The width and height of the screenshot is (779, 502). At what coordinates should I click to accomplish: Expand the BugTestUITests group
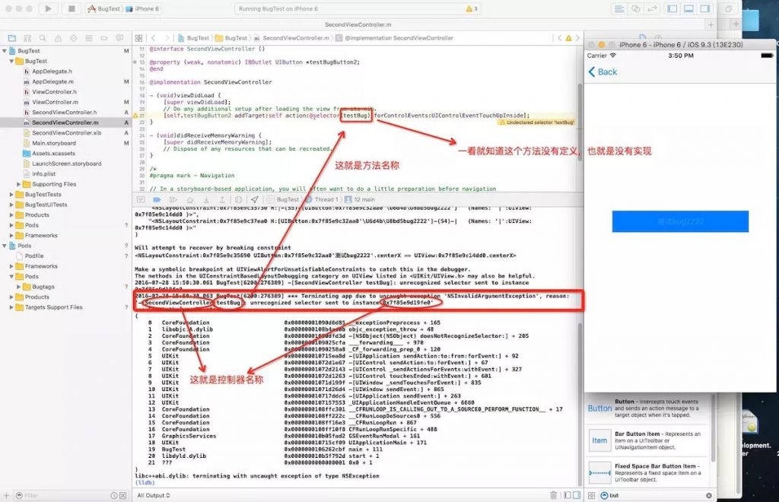click(11, 205)
